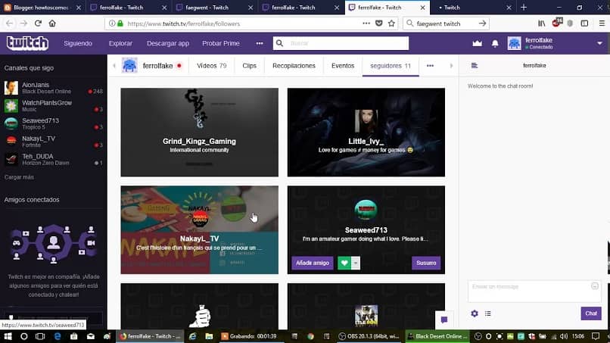Viewport: 610px width, 343px height.
Task: Open the volume control in system tray
Action: tap(564, 336)
